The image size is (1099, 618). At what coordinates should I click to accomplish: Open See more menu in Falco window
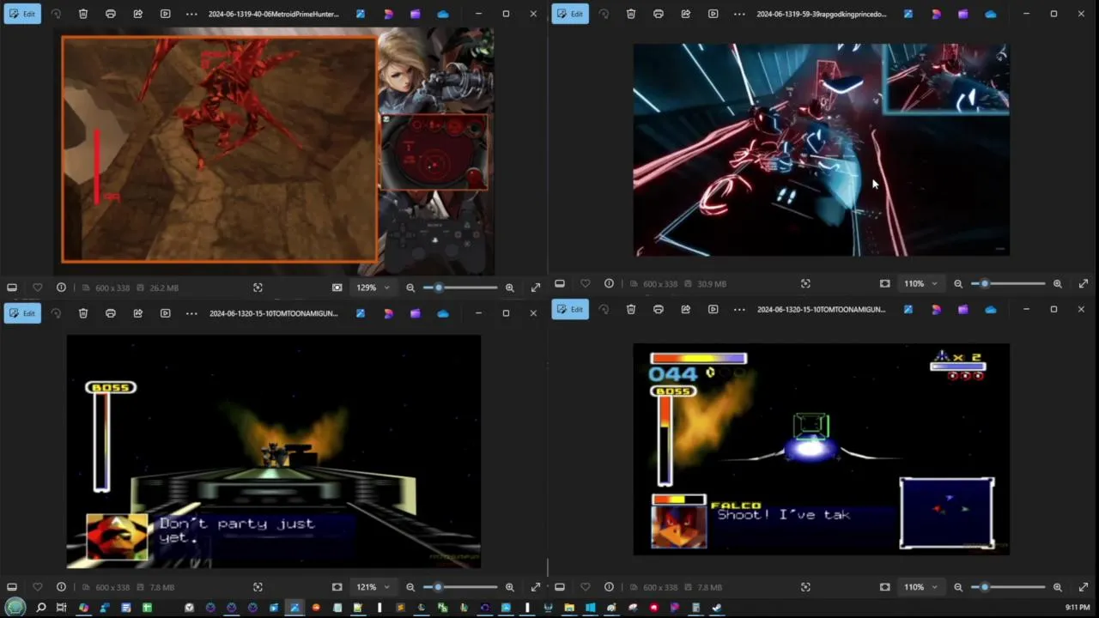pos(739,309)
